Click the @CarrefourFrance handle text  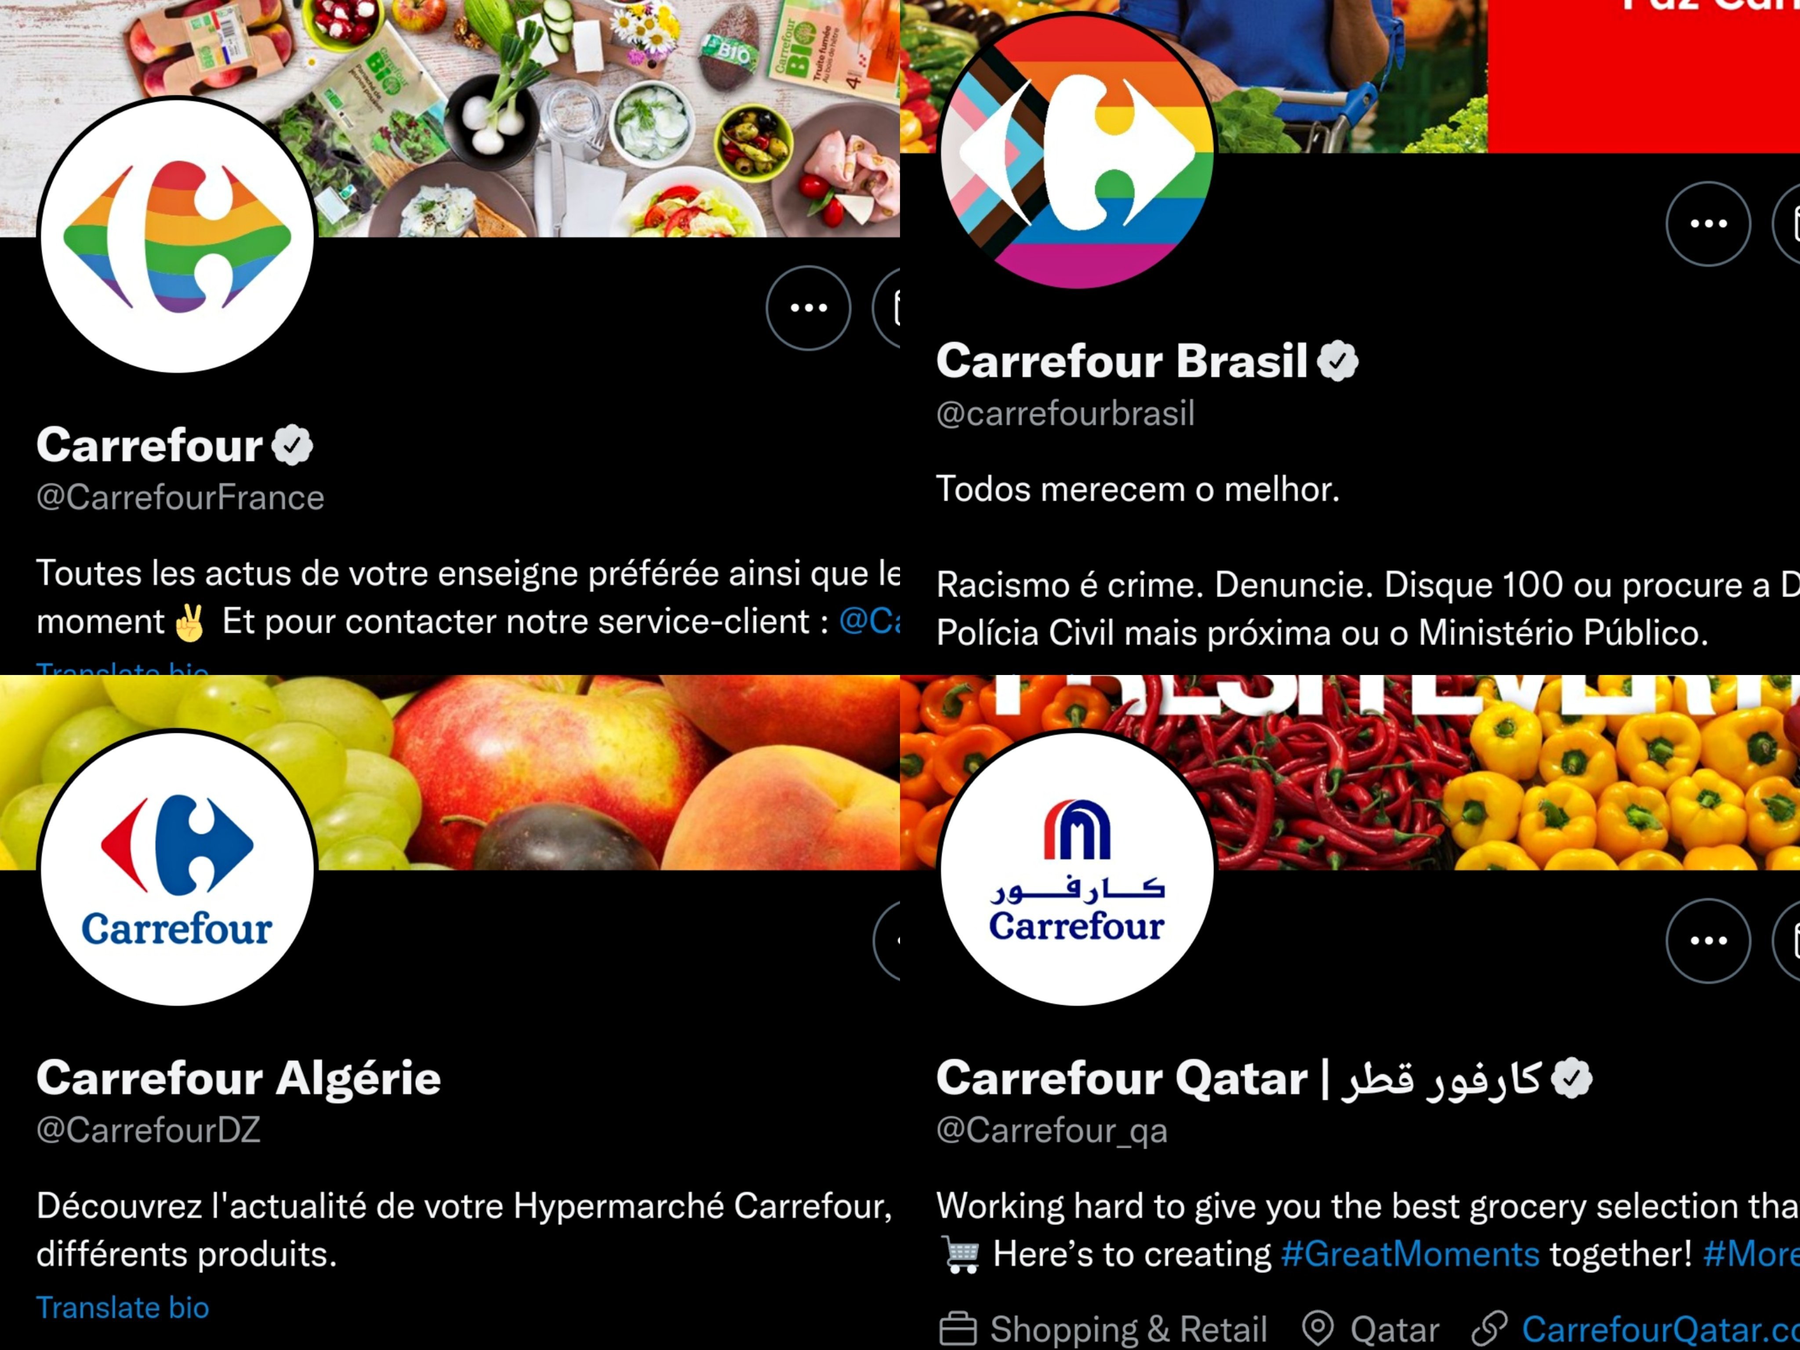coord(180,497)
